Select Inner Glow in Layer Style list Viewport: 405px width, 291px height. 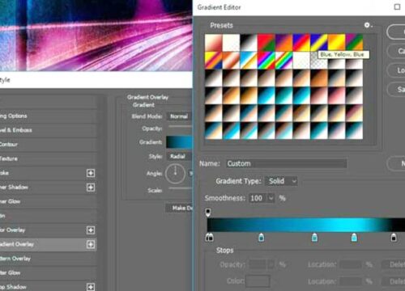pyautogui.click(x=48, y=201)
